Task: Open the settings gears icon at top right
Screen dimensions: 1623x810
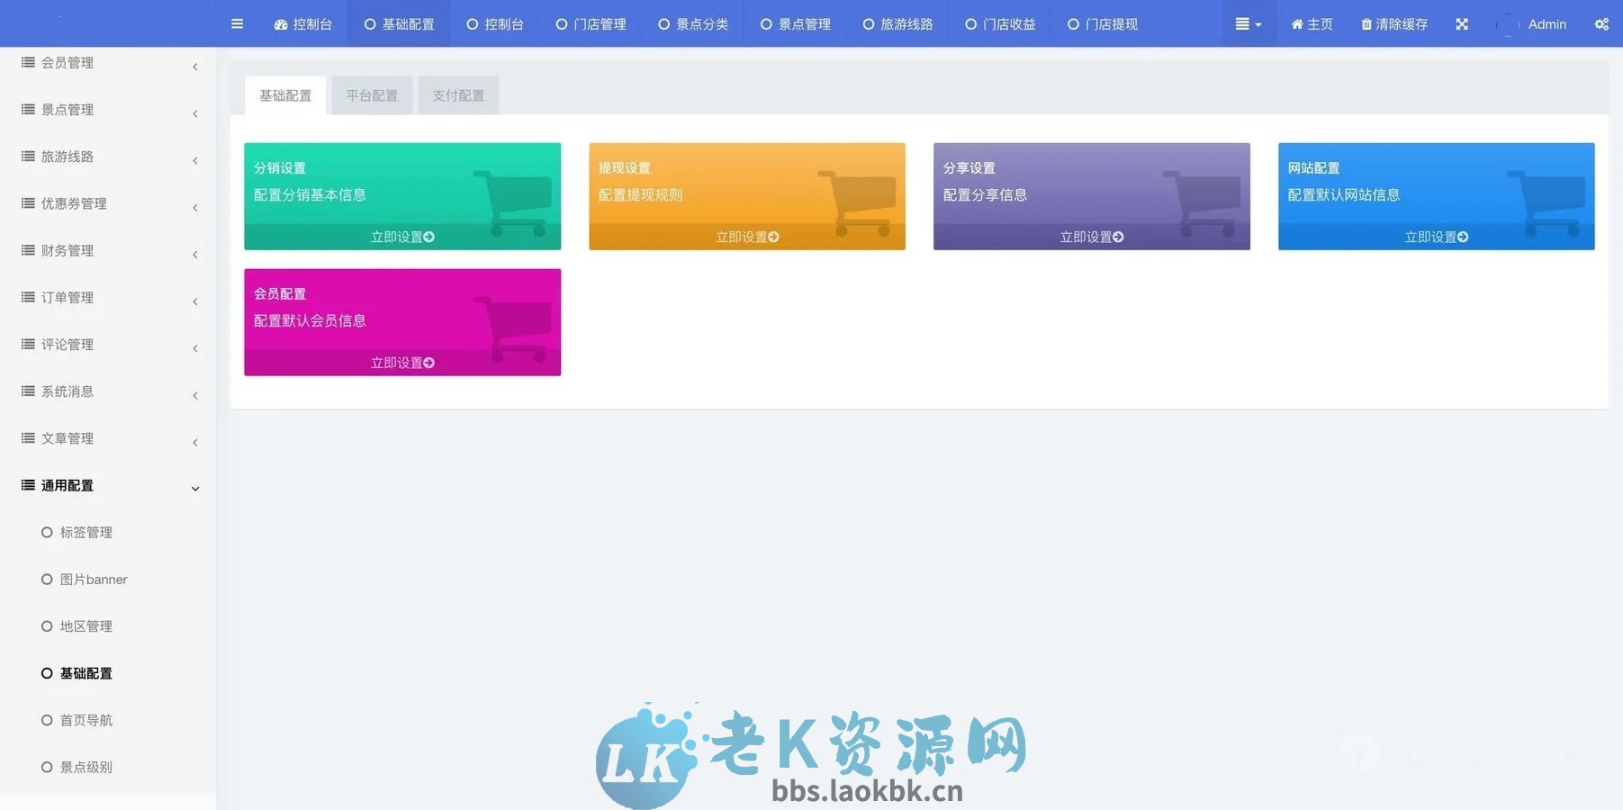Action: click(1601, 23)
